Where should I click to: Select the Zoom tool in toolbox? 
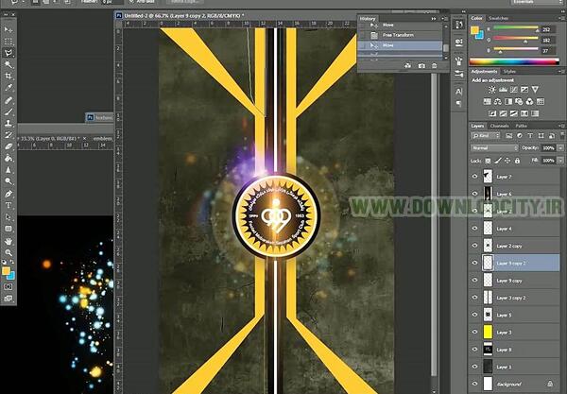coord(9,252)
